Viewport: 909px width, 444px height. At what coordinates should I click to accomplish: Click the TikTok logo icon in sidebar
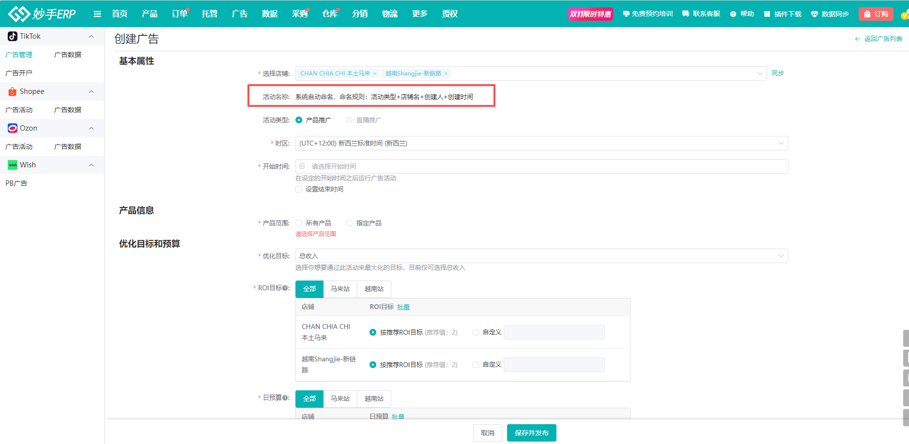pos(13,36)
